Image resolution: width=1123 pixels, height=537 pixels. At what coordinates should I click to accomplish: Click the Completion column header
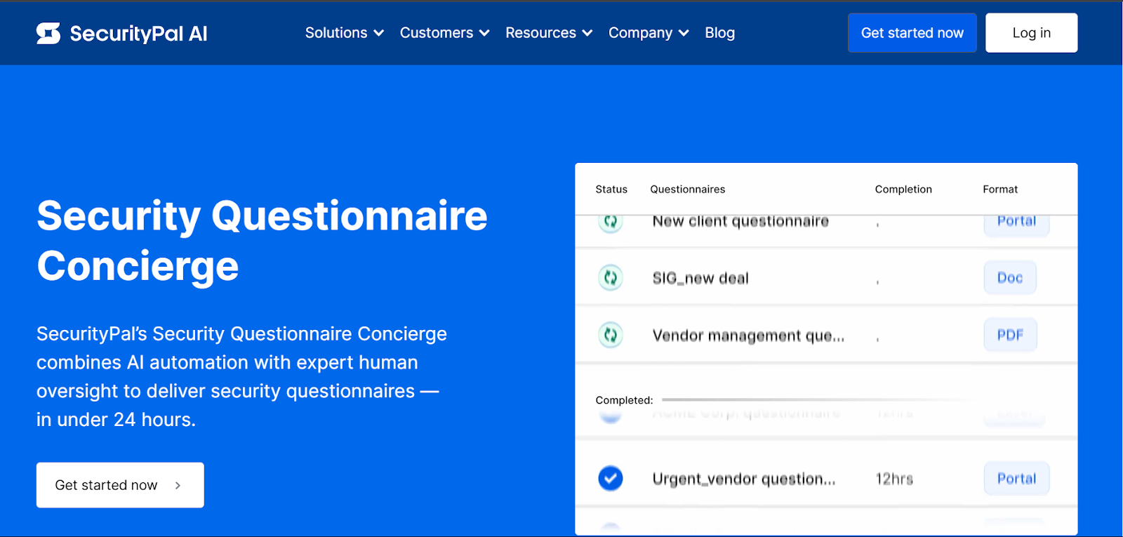point(903,190)
